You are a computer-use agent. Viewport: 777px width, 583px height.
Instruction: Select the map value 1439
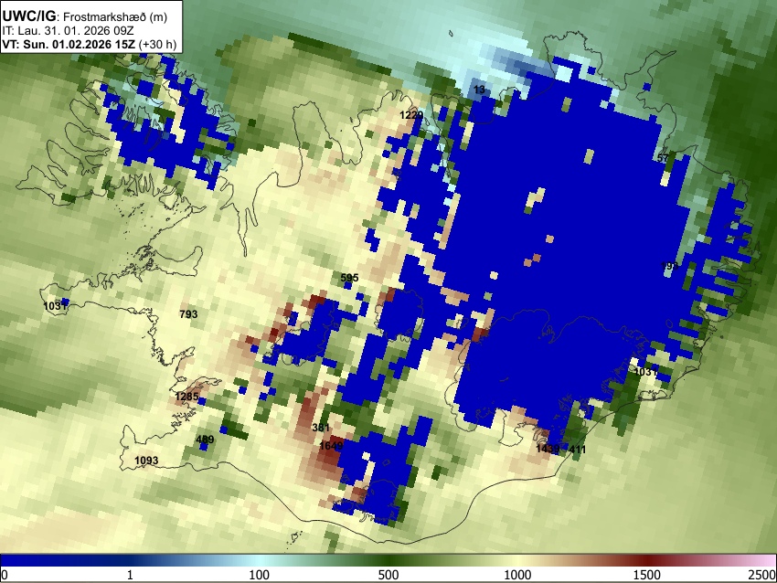(548, 449)
